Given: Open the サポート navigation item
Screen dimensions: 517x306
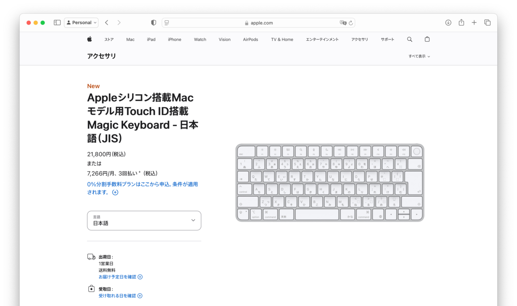Looking at the screenshot, I should [x=387, y=40].
